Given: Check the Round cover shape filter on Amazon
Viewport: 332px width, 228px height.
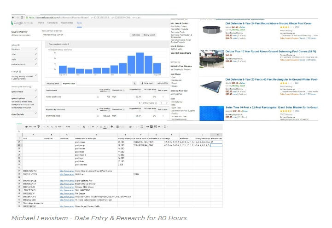Looking at the screenshot, I should (x=174, y=83).
